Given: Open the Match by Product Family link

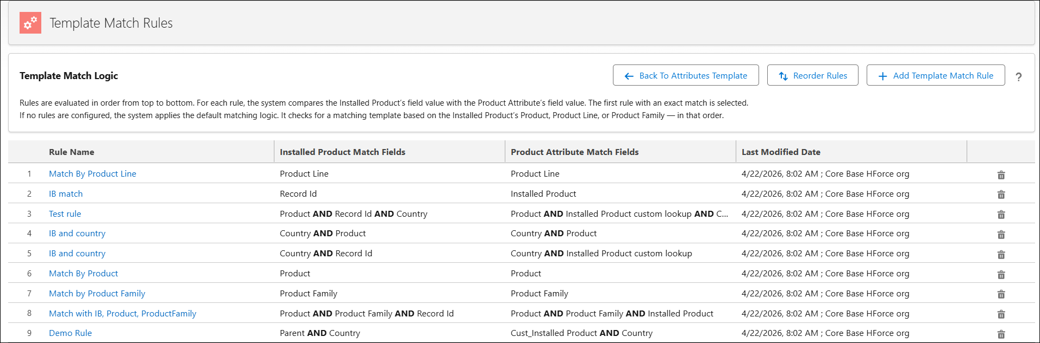Looking at the screenshot, I should point(97,293).
